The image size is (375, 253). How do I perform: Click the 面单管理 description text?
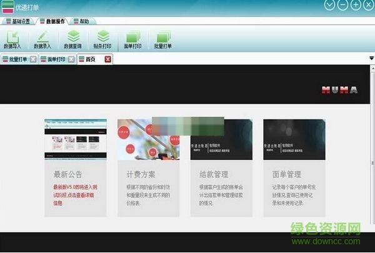click(x=294, y=195)
